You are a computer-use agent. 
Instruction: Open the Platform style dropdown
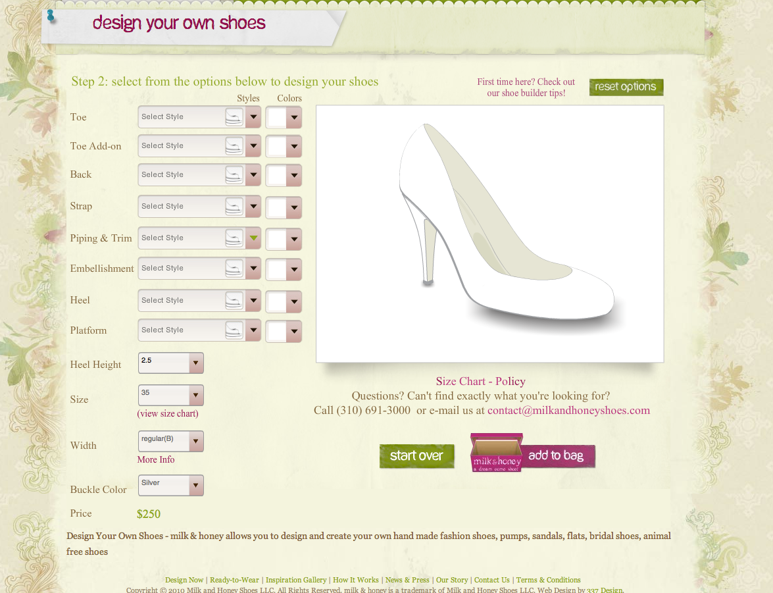click(x=253, y=330)
